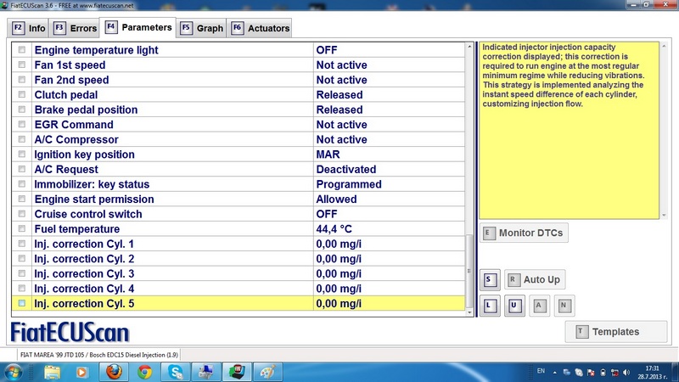Select the Inj. correction Cyl. 3 row
679x382 pixels.
(170, 273)
